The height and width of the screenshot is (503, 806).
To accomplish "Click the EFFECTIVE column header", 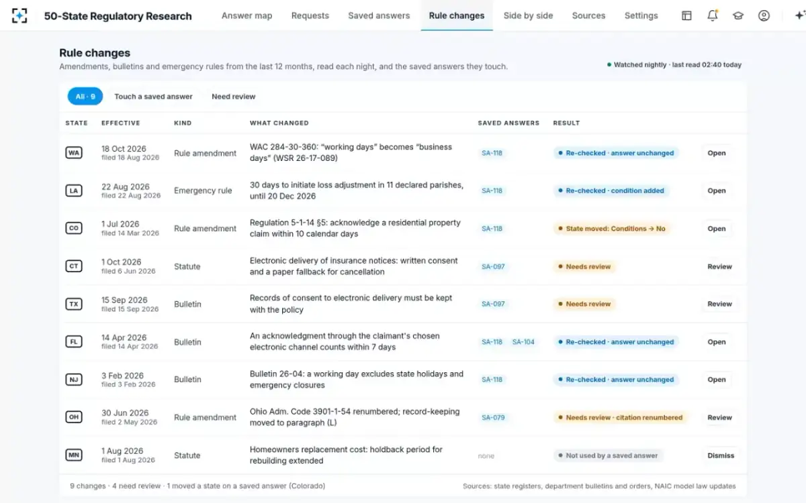I will point(121,123).
